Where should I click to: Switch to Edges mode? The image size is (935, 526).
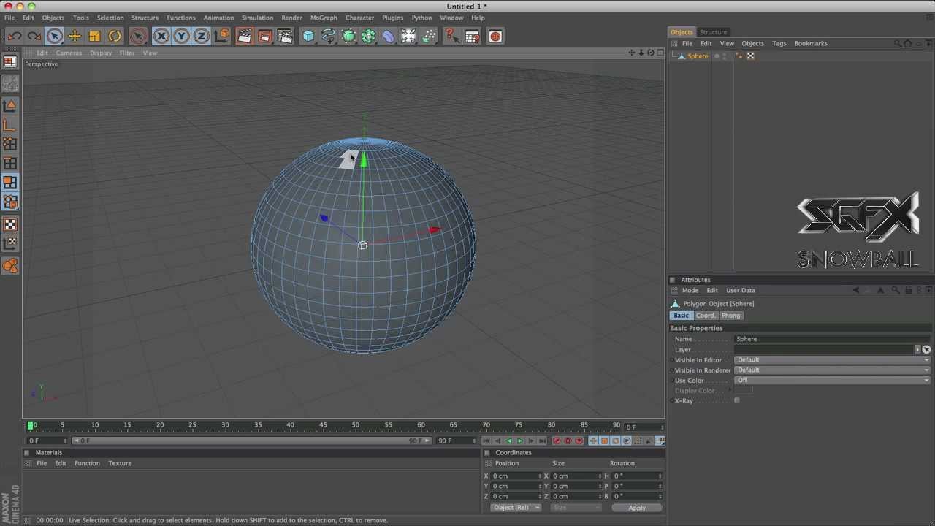click(10, 164)
